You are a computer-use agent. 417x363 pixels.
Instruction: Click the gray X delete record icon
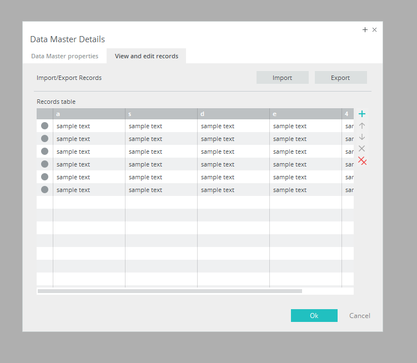pyautogui.click(x=362, y=149)
